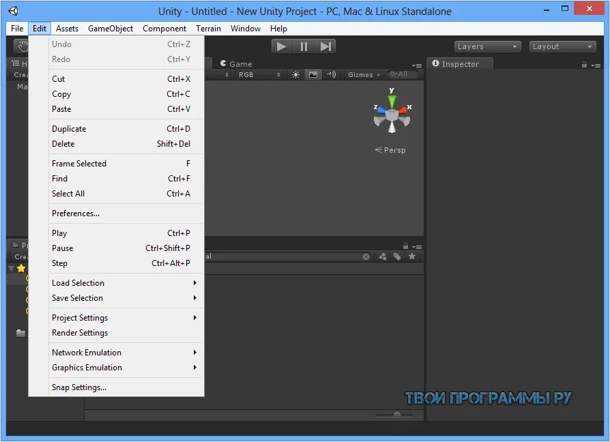Open the Help menu
610x442 pixels.
point(278,29)
